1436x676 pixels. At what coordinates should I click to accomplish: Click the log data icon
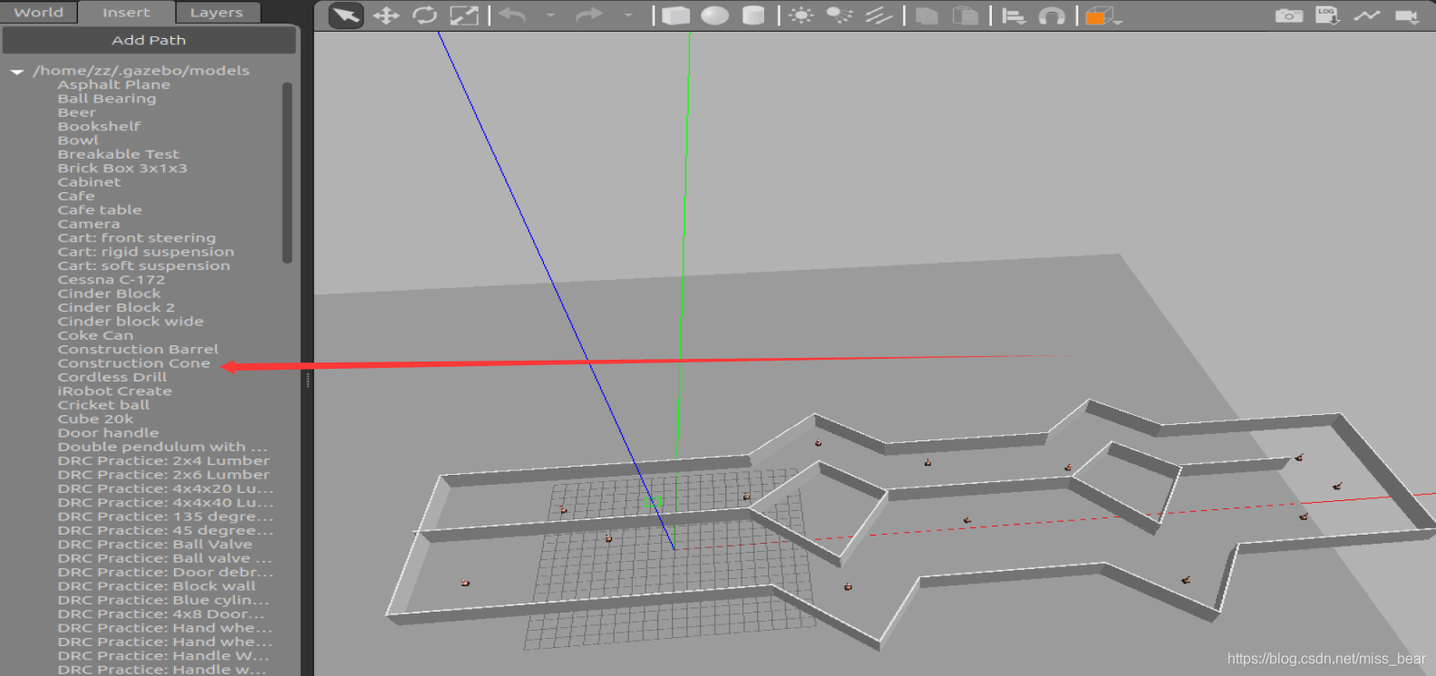(x=1327, y=15)
